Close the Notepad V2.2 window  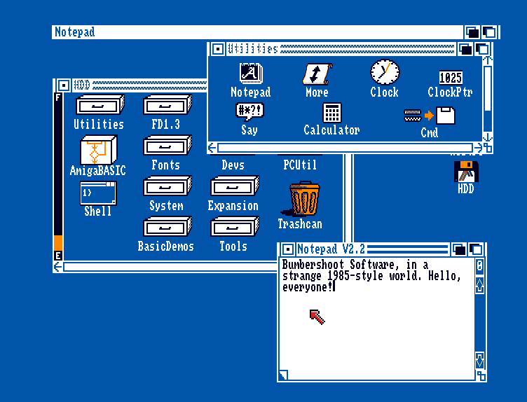click(288, 249)
